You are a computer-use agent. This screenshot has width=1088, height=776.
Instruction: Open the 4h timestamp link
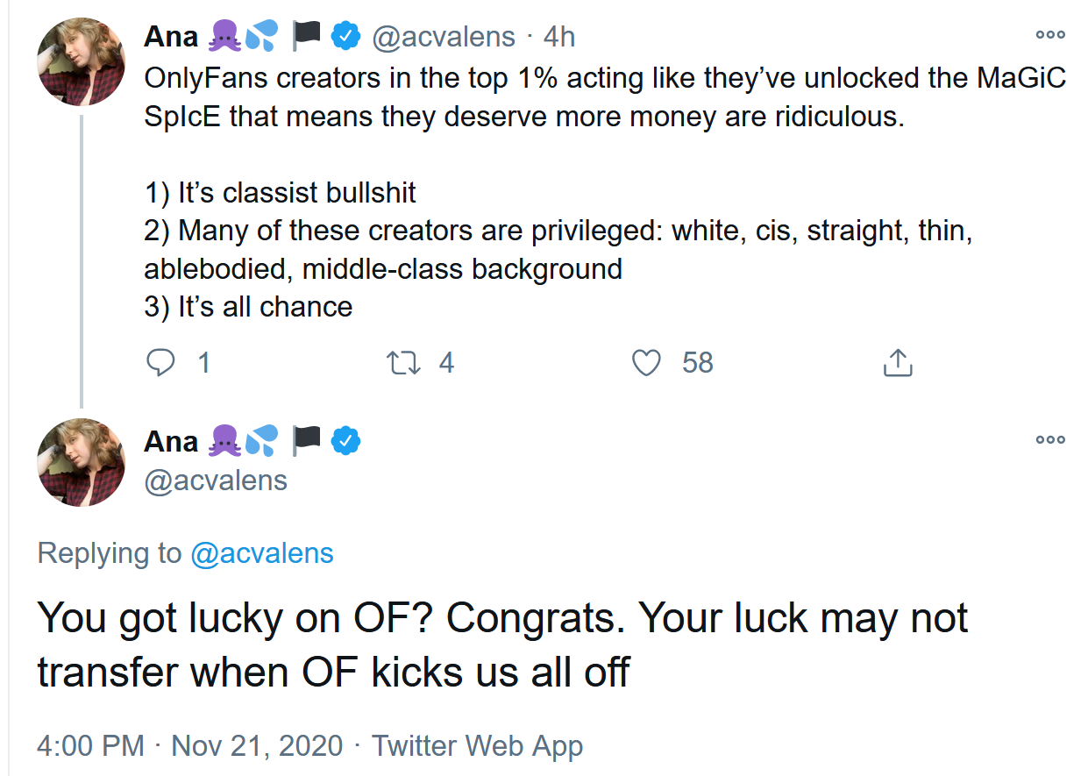[x=558, y=37]
